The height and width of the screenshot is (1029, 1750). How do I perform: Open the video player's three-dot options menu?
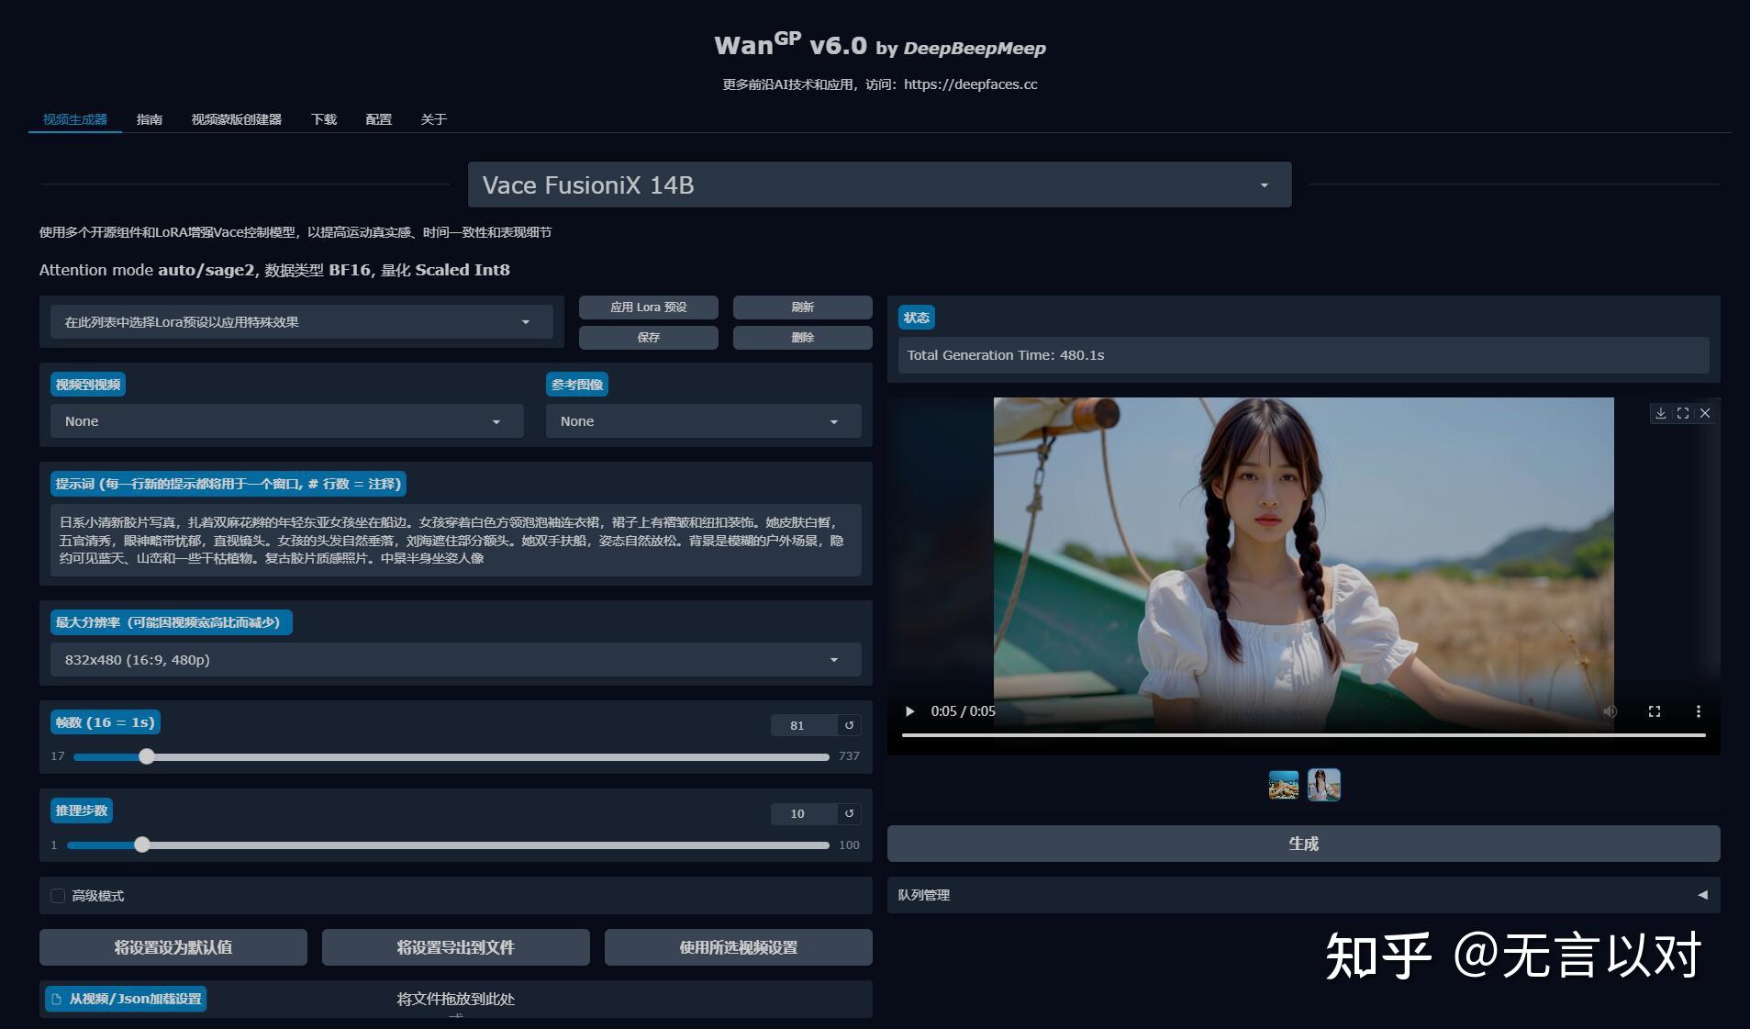(1697, 710)
